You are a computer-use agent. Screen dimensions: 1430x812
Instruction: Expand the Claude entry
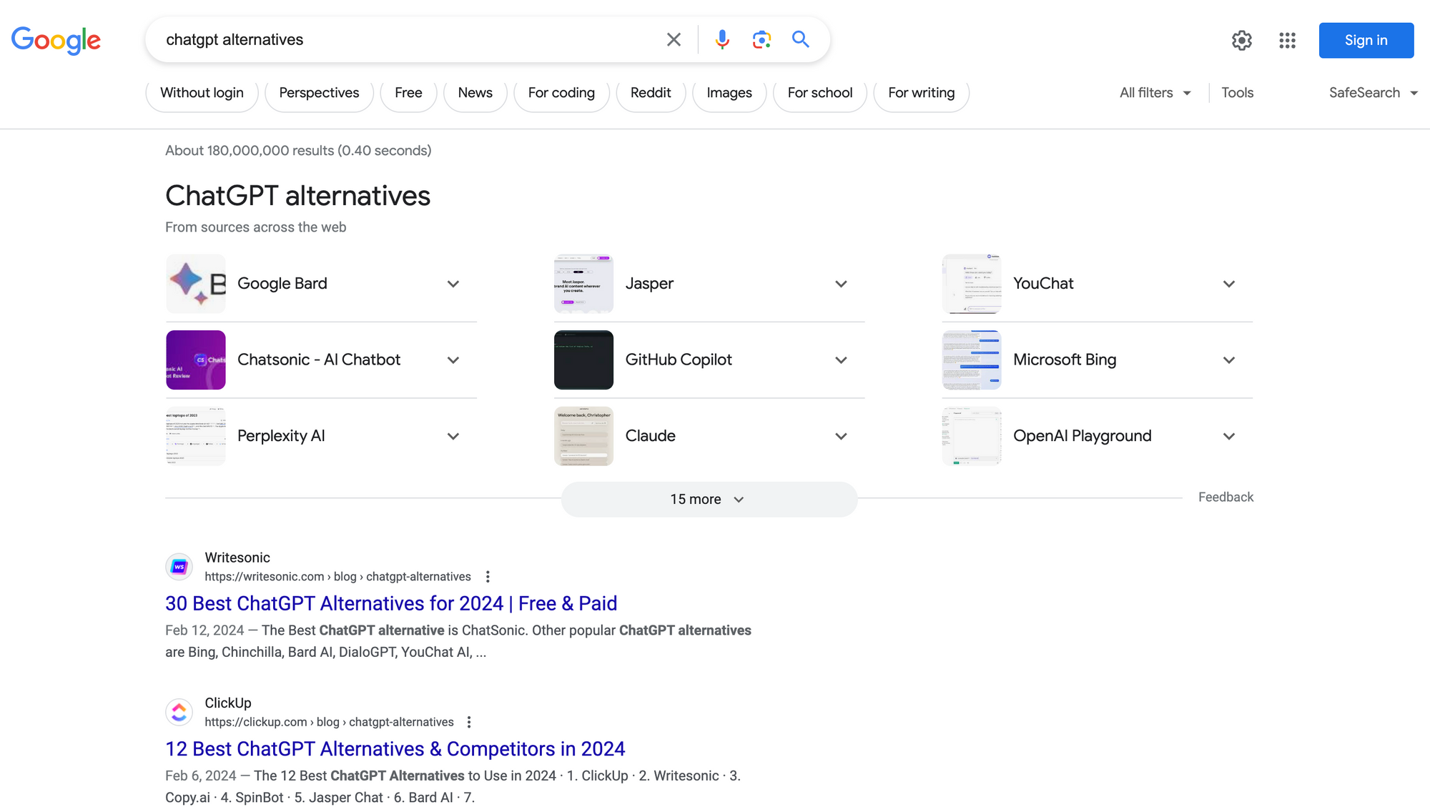[841, 436]
